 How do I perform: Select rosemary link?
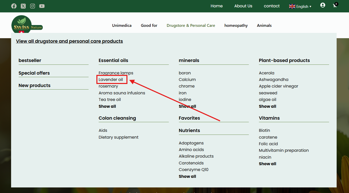[x=108, y=86]
